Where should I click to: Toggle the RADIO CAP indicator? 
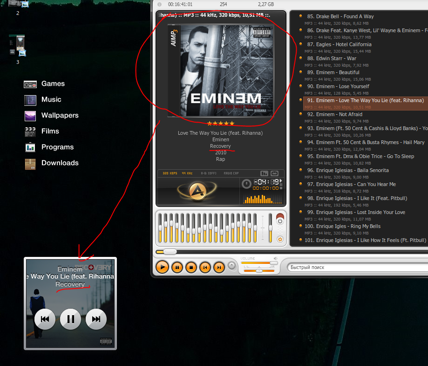pyautogui.click(x=231, y=173)
